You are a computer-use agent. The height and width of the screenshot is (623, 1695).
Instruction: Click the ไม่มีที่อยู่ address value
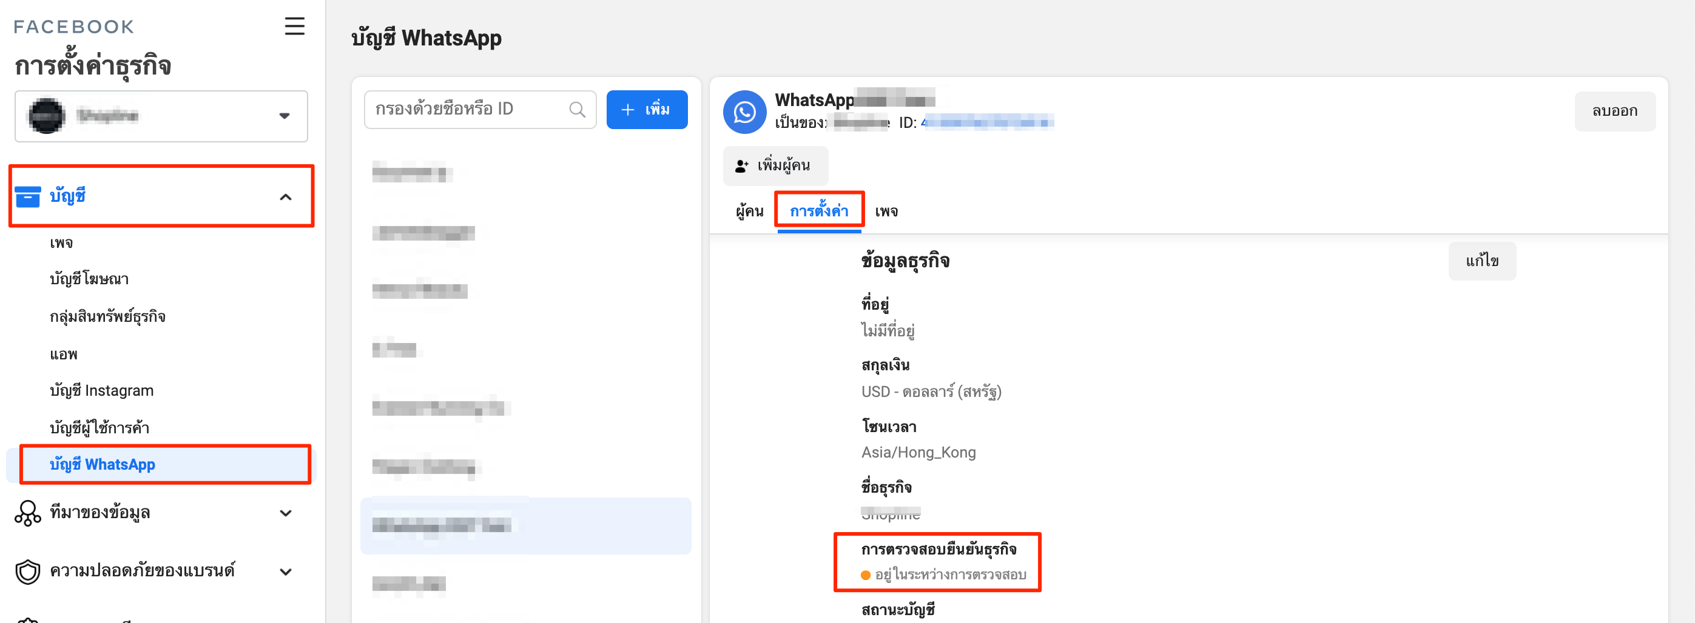(888, 330)
